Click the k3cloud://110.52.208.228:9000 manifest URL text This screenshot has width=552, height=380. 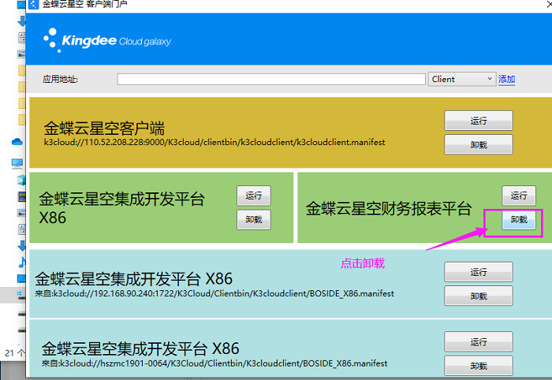pos(214,142)
